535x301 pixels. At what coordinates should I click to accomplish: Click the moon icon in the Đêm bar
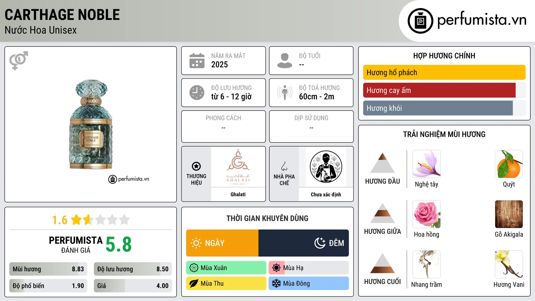click(x=320, y=243)
